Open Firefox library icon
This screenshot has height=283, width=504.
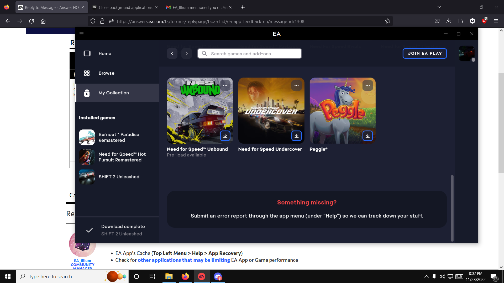(461, 21)
